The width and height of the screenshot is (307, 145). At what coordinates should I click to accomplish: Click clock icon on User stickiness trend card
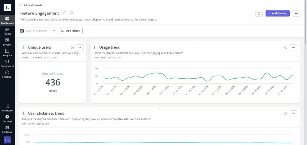(286, 113)
